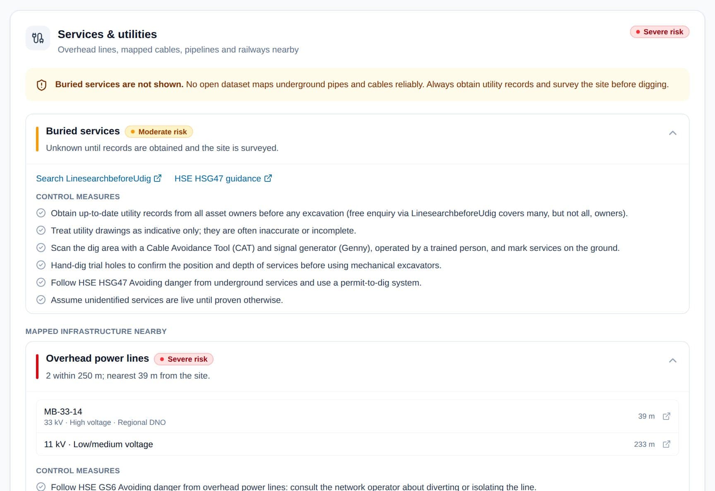Click check icon beside Hand-dig trial holes
This screenshot has width=715, height=491.
[x=41, y=265]
